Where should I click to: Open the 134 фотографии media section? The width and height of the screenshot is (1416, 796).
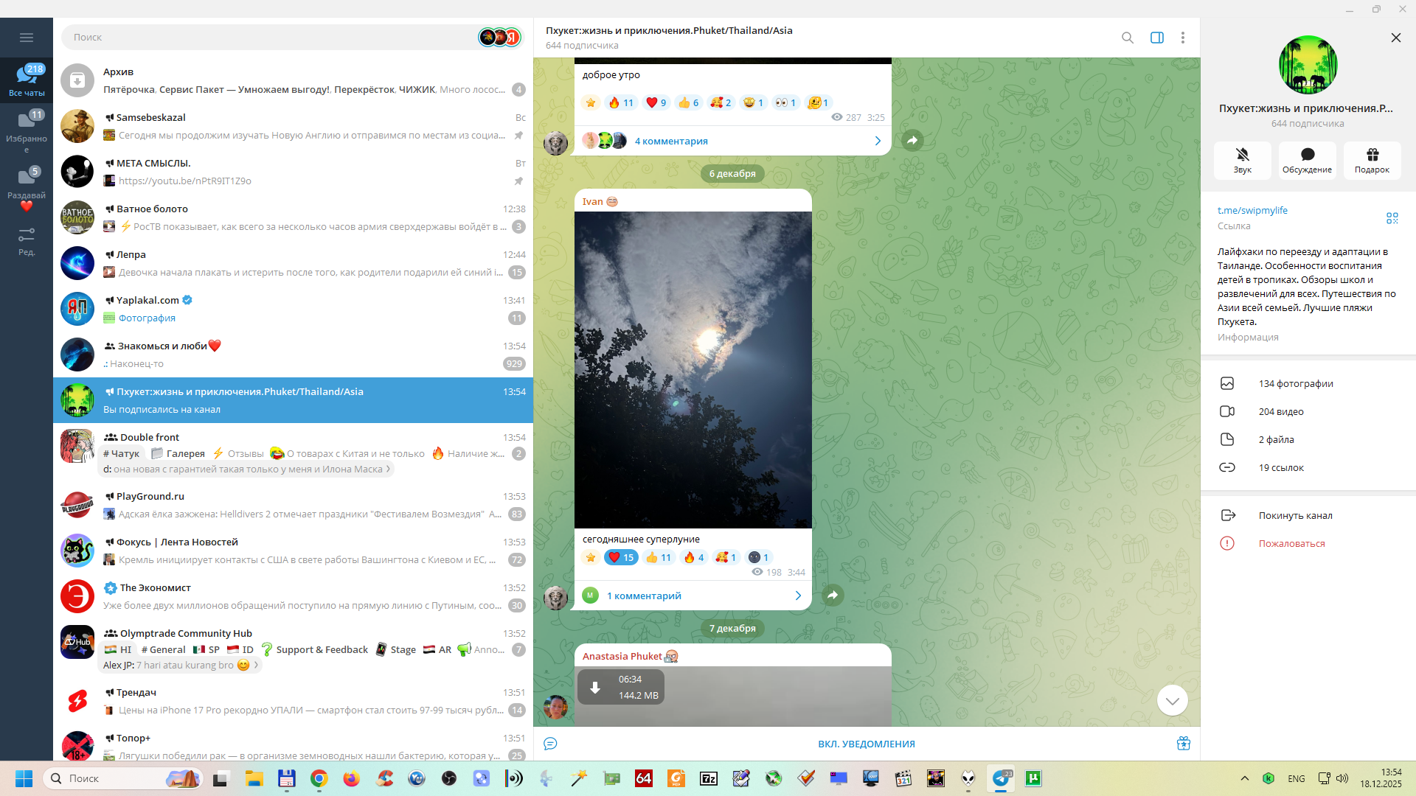coord(1295,383)
